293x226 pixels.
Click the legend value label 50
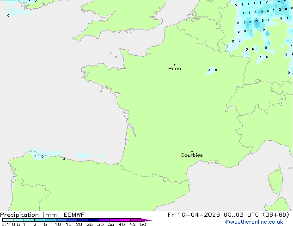pyautogui.click(x=143, y=224)
